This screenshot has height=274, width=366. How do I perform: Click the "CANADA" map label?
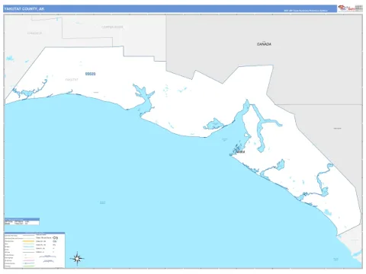[264, 44]
